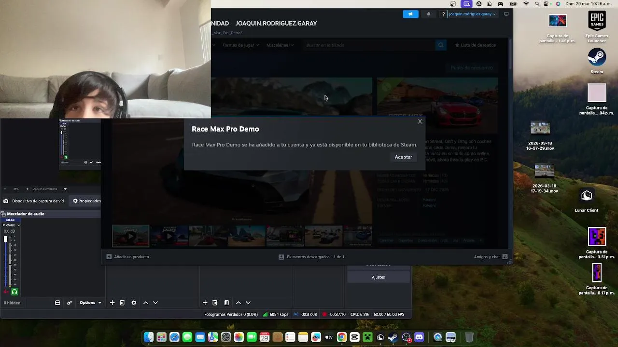Open Trash in the Dock
Image resolution: width=618 pixels, height=347 pixels.
[469, 337]
